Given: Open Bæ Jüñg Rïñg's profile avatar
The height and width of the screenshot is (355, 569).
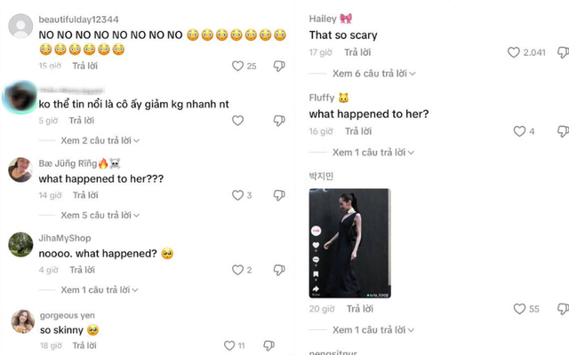Looking at the screenshot, I should coord(20,170).
